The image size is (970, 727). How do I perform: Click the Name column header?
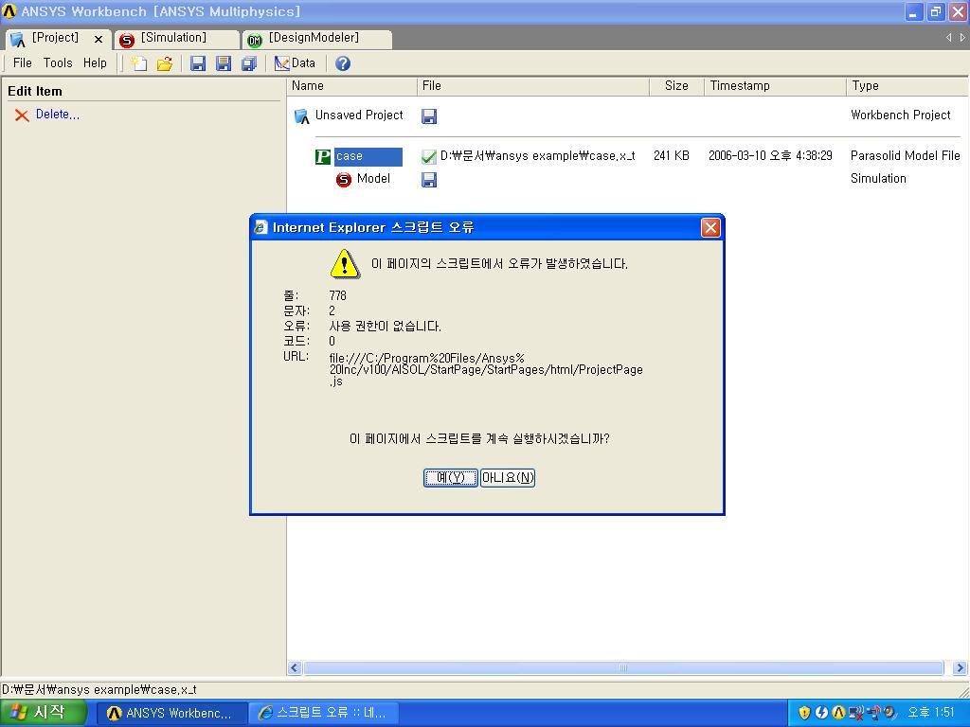[351, 86]
